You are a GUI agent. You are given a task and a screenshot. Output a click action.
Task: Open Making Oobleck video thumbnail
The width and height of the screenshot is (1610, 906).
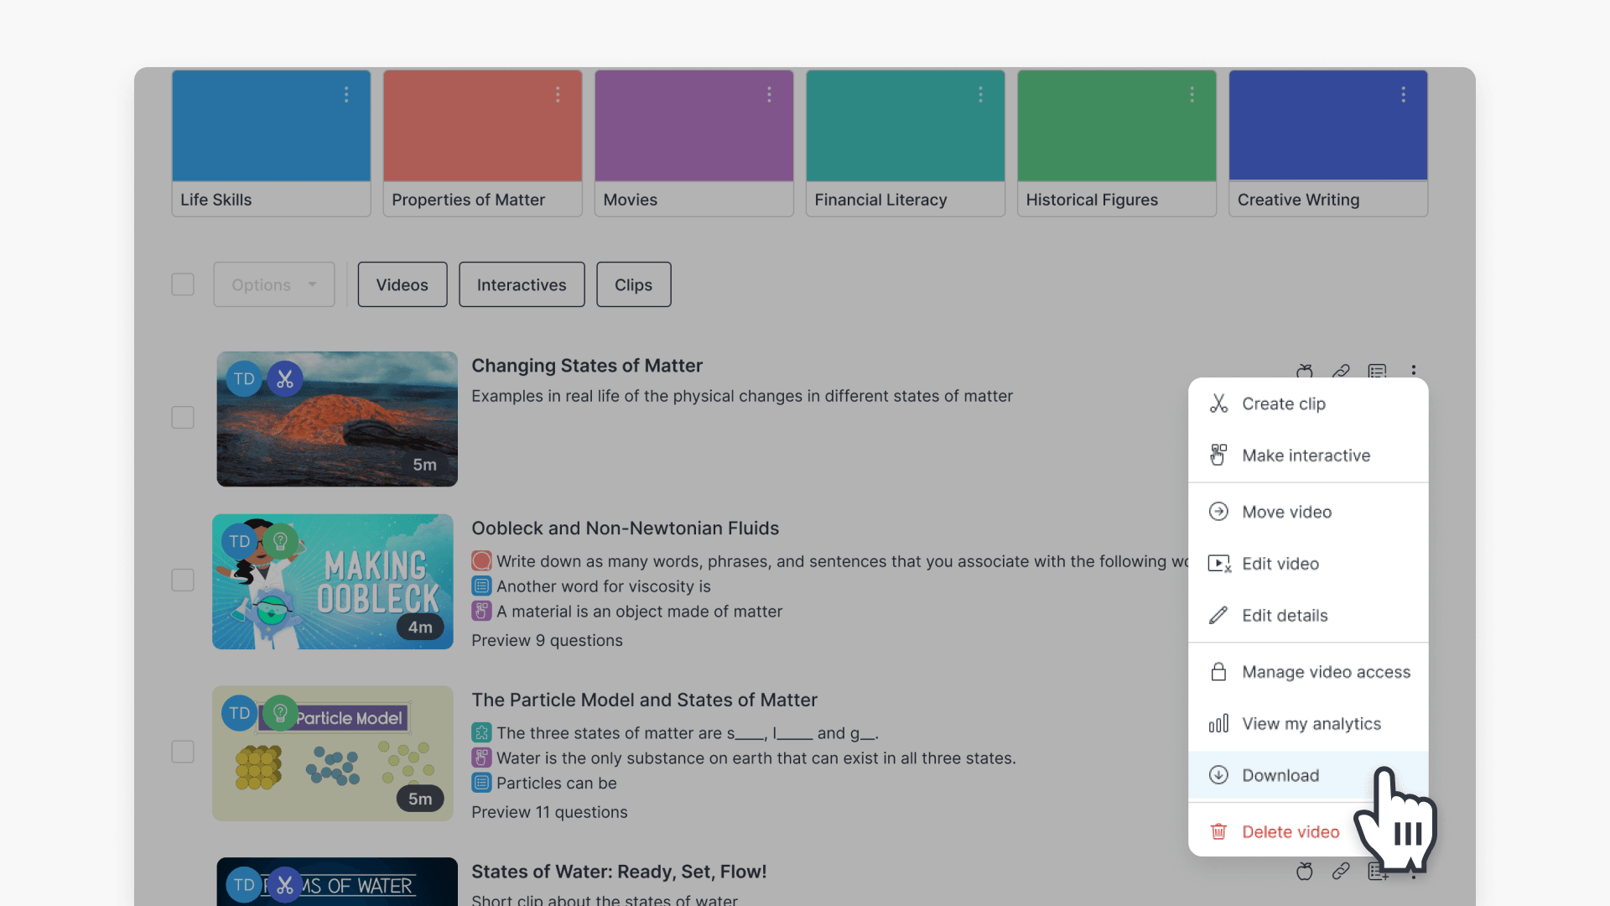333,581
